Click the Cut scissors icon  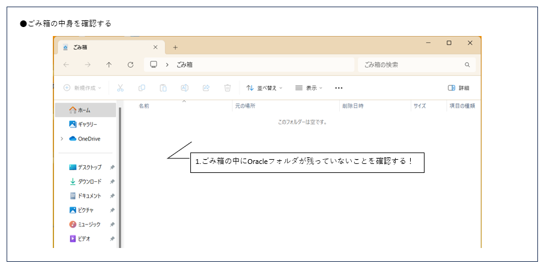point(120,88)
